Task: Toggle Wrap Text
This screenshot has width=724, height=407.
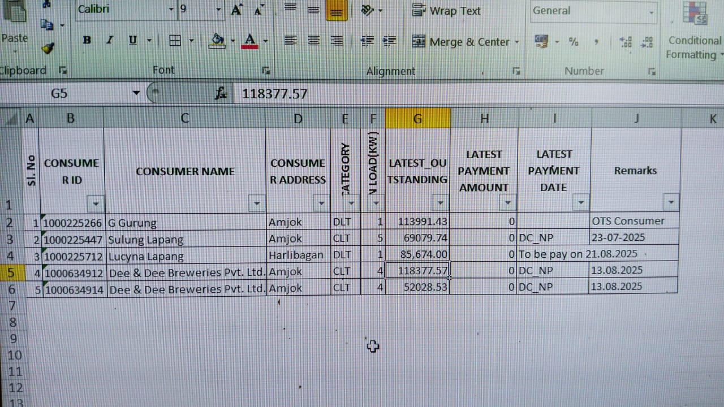Action: pyautogui.click(x=446, y=10)
